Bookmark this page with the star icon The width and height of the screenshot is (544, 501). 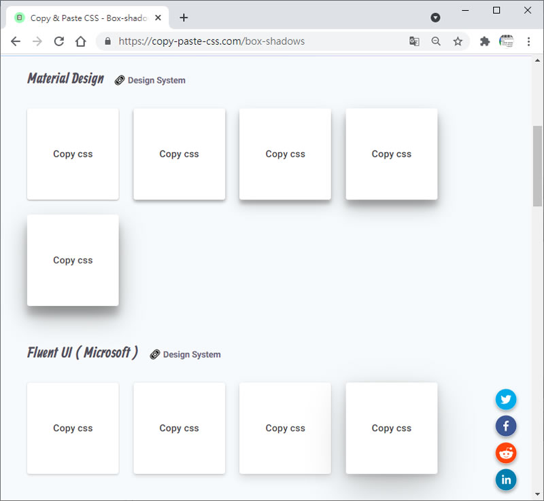coord(458,41)
